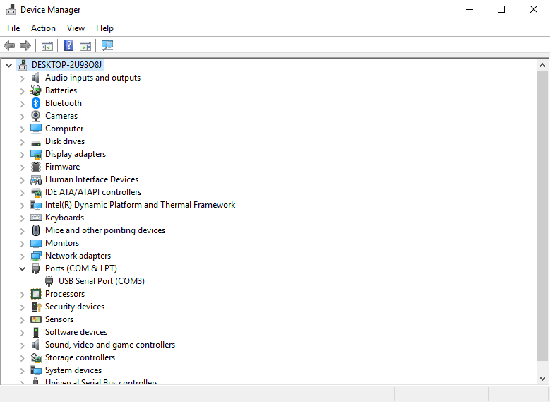The width and height of the screenshot is (550, 402).
Task: Open the View menu
Action: (x=76, y=28)
